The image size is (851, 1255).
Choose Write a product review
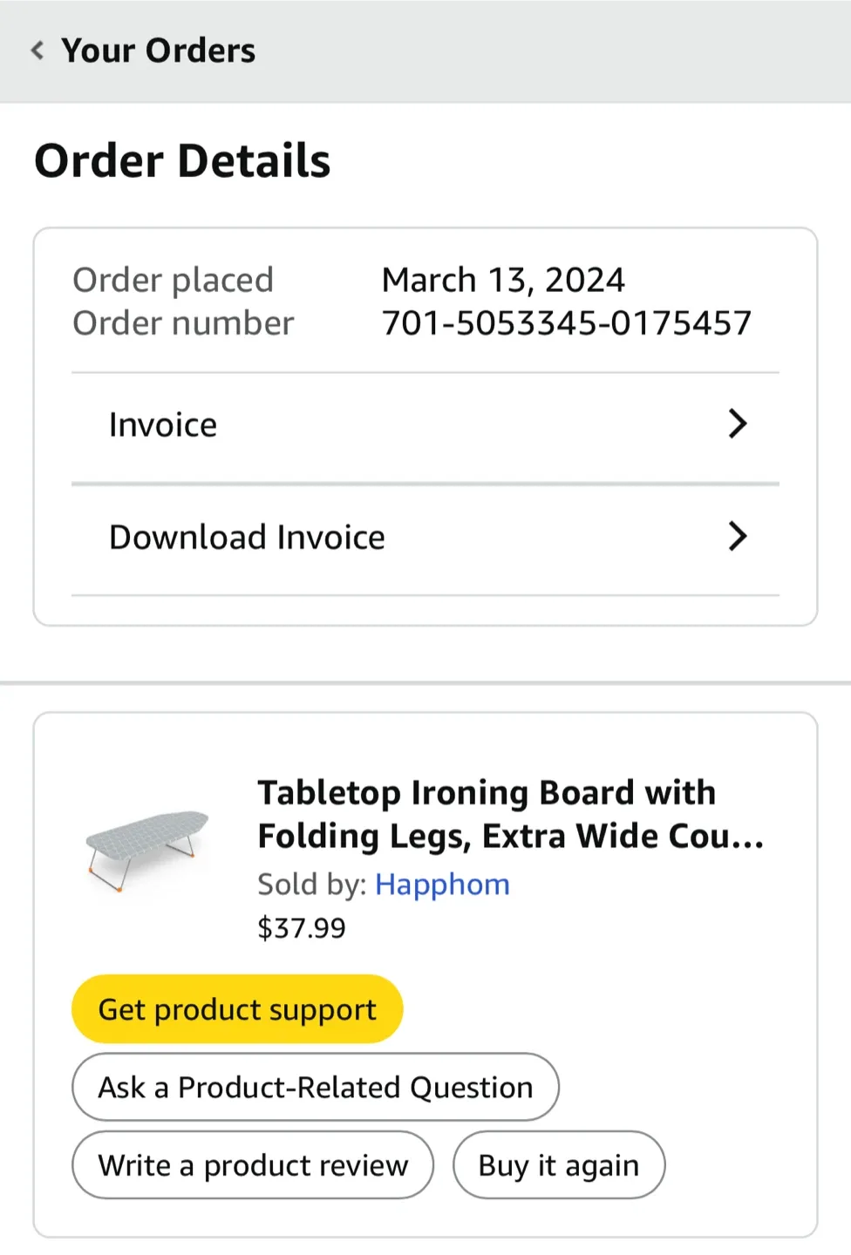point(252,1164)
